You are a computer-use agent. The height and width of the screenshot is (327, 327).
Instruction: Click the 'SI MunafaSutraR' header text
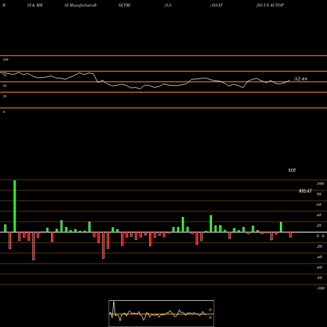point(80,5)
